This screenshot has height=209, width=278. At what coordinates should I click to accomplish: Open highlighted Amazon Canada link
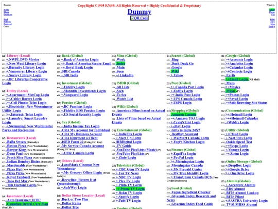tap(183, 115)
